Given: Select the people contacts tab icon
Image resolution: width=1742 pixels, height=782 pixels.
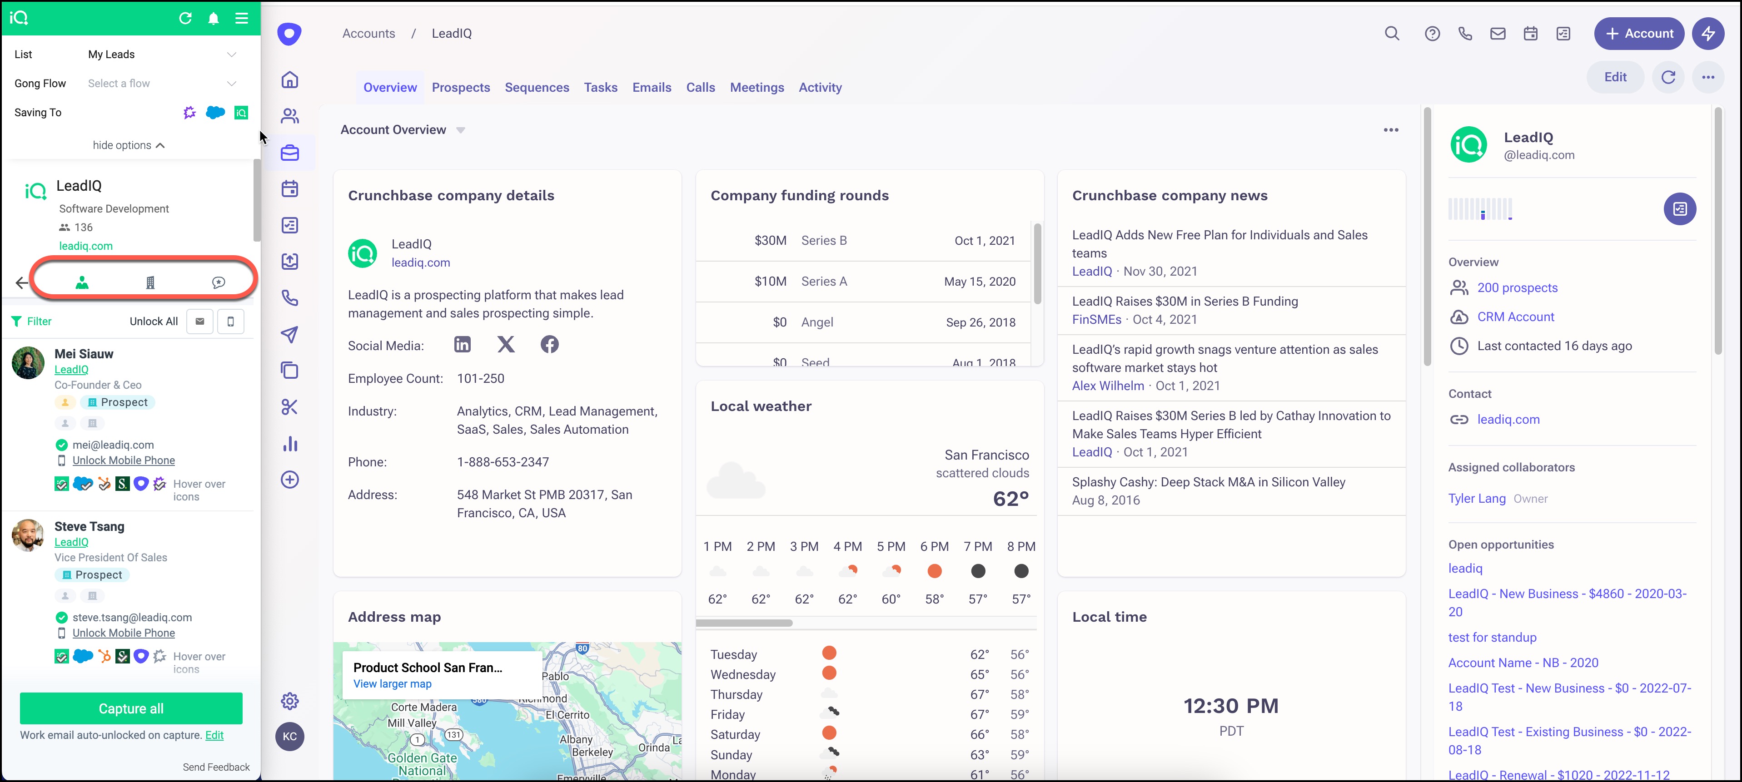Looking at the screenshot, I should pyautogui.click(x=82, y=282).
